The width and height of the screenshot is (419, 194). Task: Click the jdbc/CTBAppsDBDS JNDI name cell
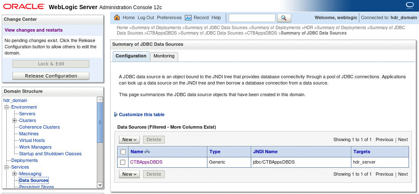point(274,162)
